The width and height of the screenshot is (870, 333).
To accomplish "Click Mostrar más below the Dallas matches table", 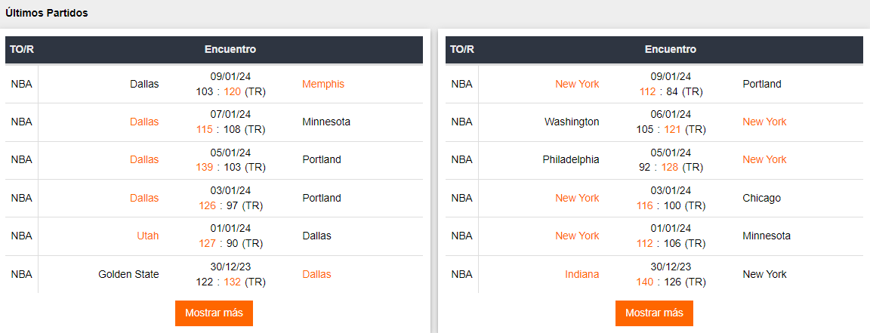I will pos(214,313).
